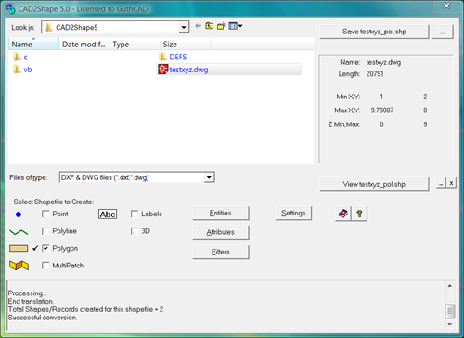Click the log scroll down arrow
The image size is (464, 338).
point(450,324)
